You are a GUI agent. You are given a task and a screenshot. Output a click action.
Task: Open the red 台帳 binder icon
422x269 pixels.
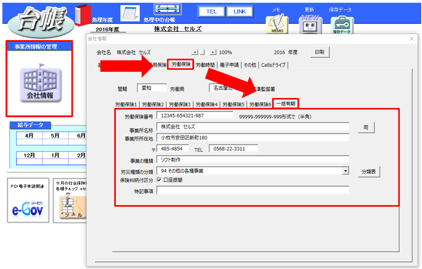click(82, 15)
